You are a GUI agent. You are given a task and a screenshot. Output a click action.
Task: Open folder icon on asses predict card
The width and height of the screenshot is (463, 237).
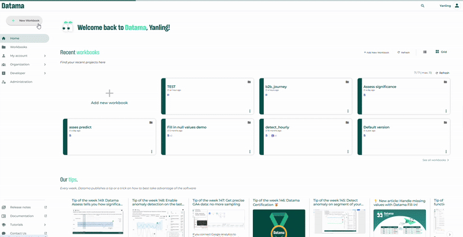[151, 122]
